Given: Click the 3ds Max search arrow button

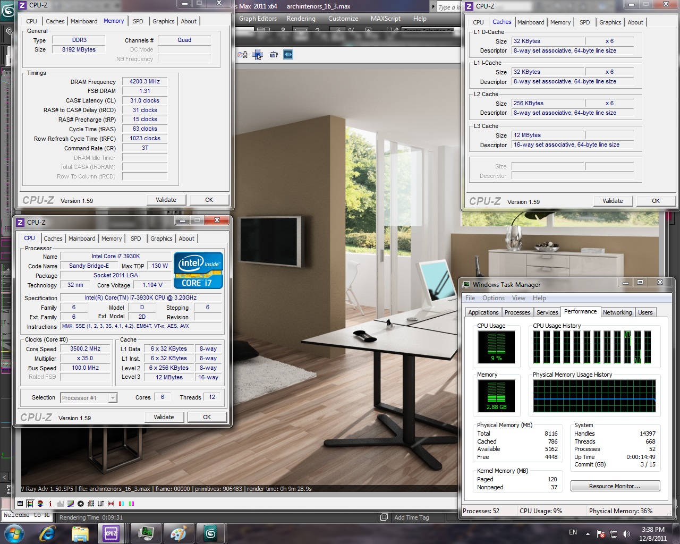Looking at the screenshot, I should pos(432,6).
